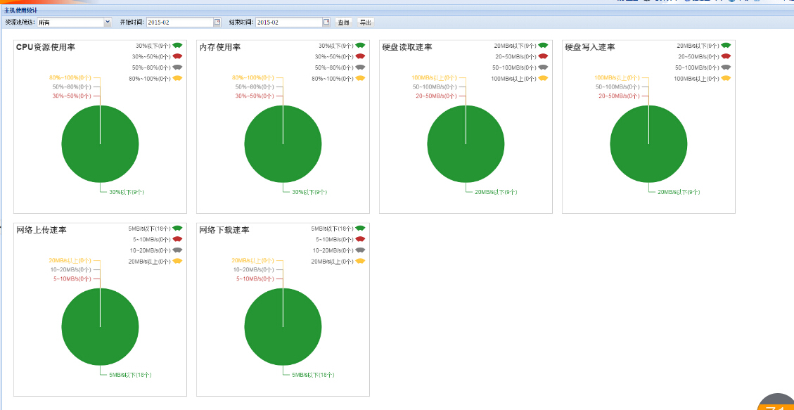Toggle 50%~80% legend entry in memory usage chart
This screenshot has width=794, height=410.
[333, 68]
